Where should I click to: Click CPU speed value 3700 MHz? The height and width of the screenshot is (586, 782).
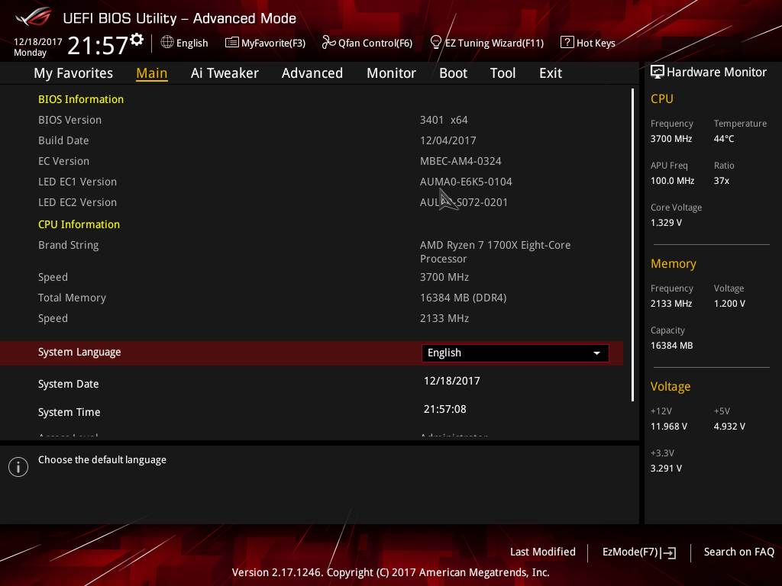pyautogui.click(x=444, y=277)
